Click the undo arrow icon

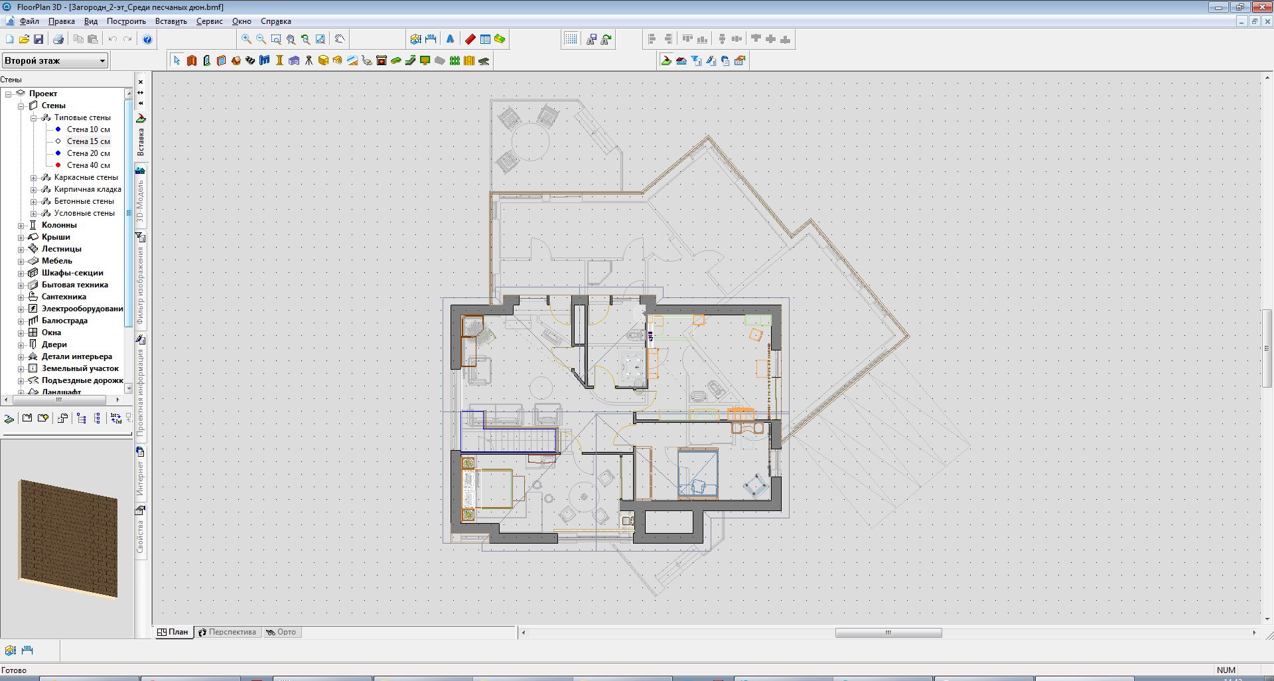coord(113,39)
